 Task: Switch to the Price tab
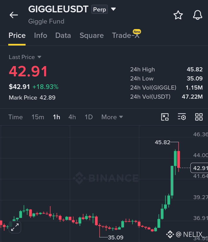tap(17, 36)
